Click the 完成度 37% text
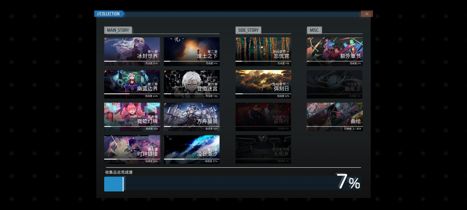This screenshot has width=467, height=210. click(211, 161)
